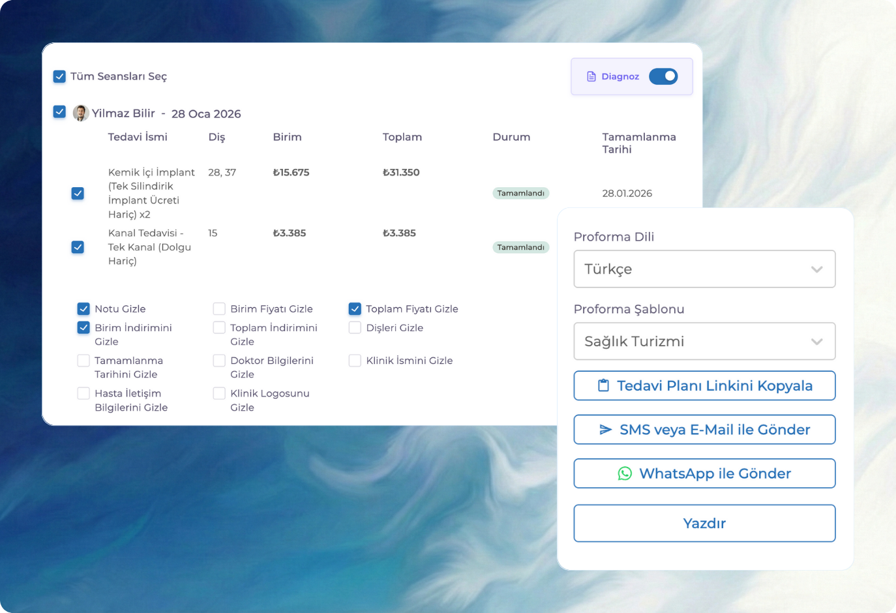Enable Klinik Logosunu Gizle checkbox
Screen dimensions: 896x613
tap(219, 393)
